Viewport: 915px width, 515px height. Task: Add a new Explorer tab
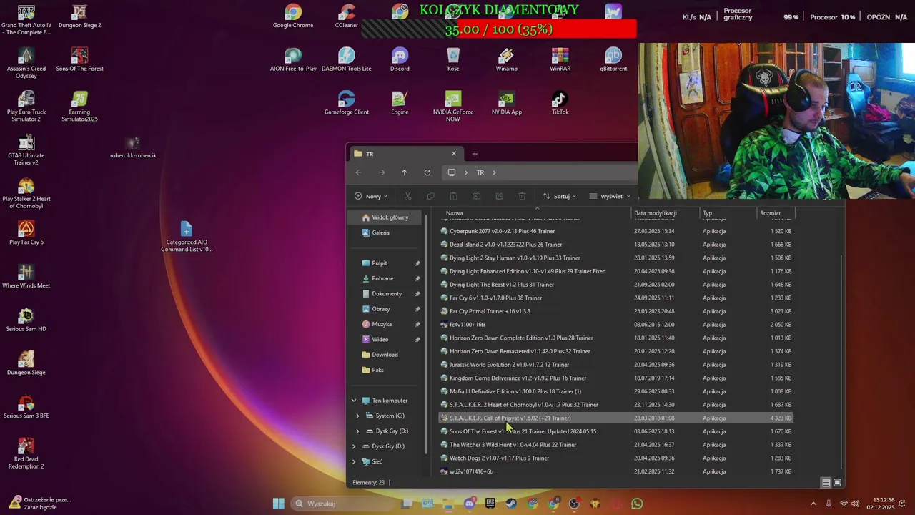tap(475, 154)
